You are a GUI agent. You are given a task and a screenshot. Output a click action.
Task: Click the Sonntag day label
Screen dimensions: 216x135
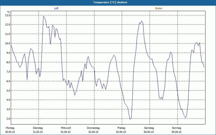177,128
